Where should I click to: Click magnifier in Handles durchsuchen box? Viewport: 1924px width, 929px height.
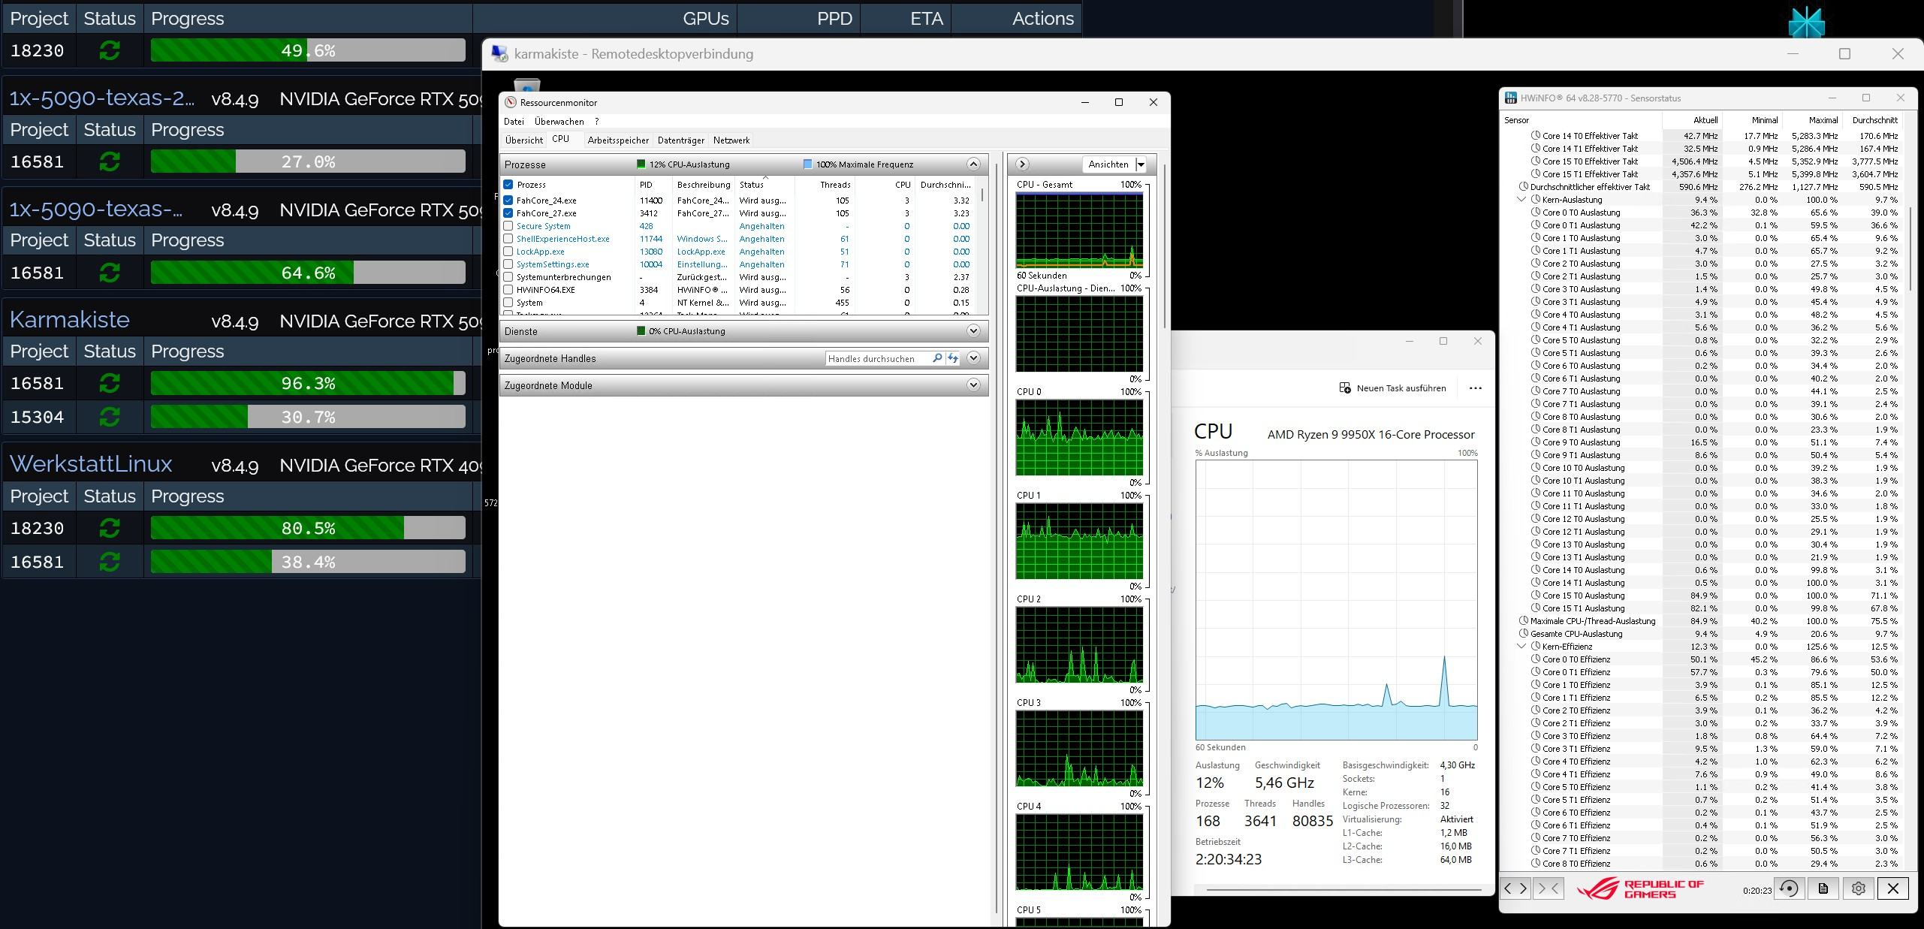(x=936, y=359)
